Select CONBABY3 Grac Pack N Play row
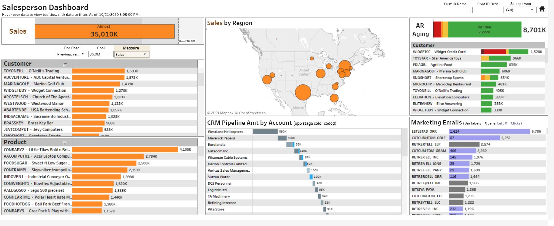 [x=100, y=211]
